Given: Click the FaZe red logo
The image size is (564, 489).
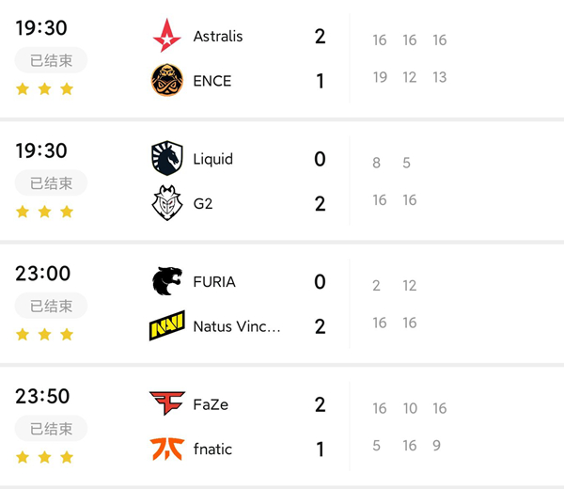Looking at the screenshot, I should (167, 403).
